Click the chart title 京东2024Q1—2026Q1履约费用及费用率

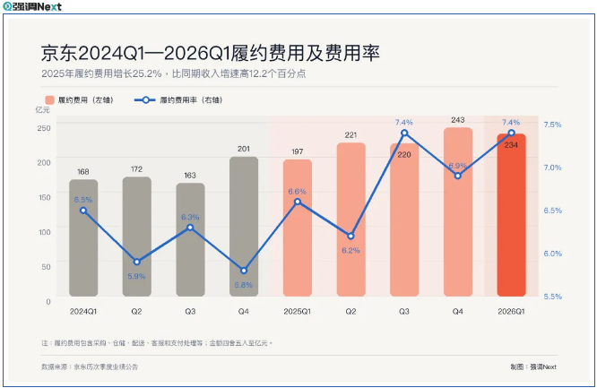click(210, 53)
